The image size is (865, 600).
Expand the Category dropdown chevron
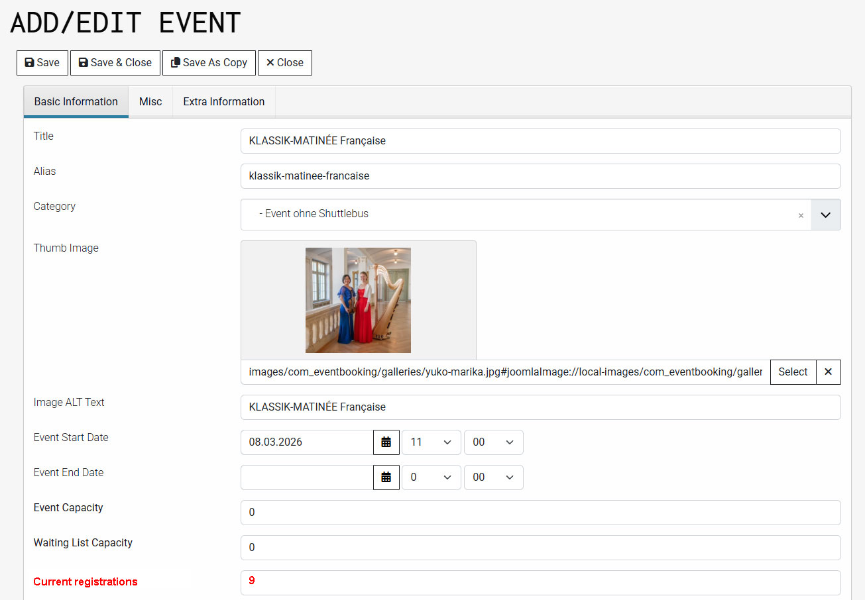[x=825, y=215]
